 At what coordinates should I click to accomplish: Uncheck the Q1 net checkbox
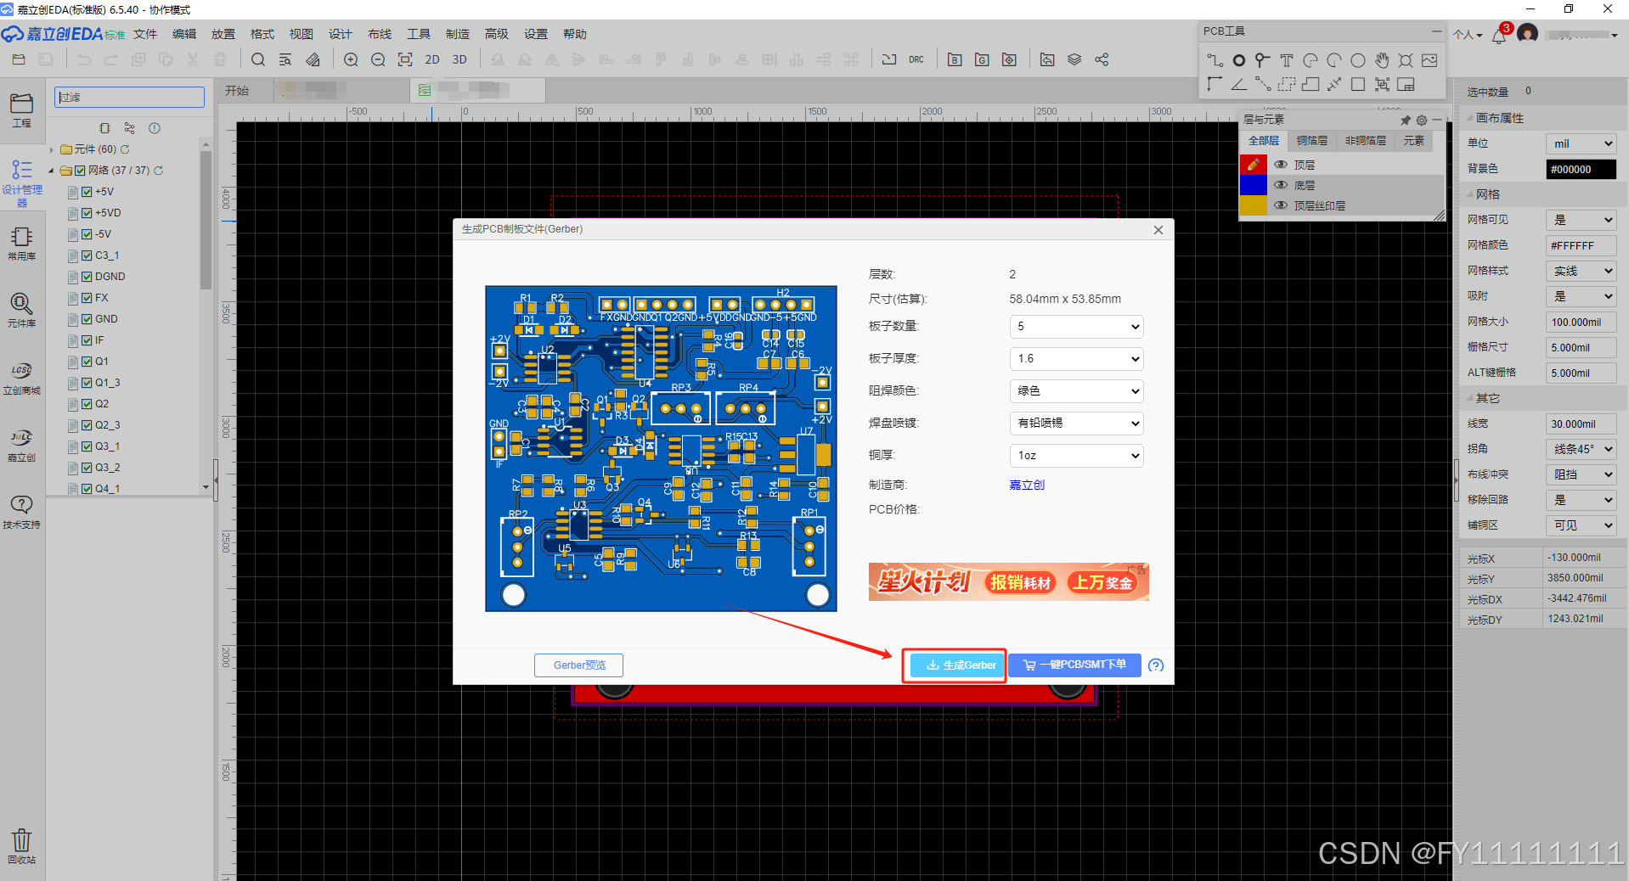(x=87, y=362)
